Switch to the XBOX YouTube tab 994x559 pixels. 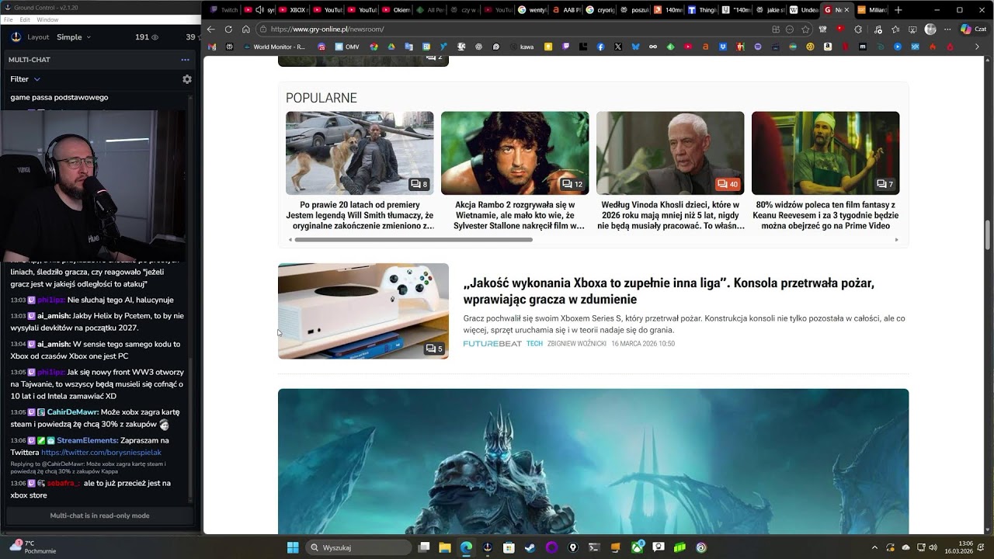[x=292, y=10]
